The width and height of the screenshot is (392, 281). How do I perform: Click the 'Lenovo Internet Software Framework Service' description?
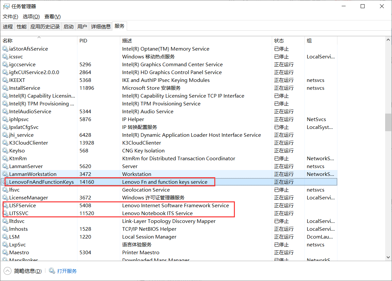tap(175, 206)
